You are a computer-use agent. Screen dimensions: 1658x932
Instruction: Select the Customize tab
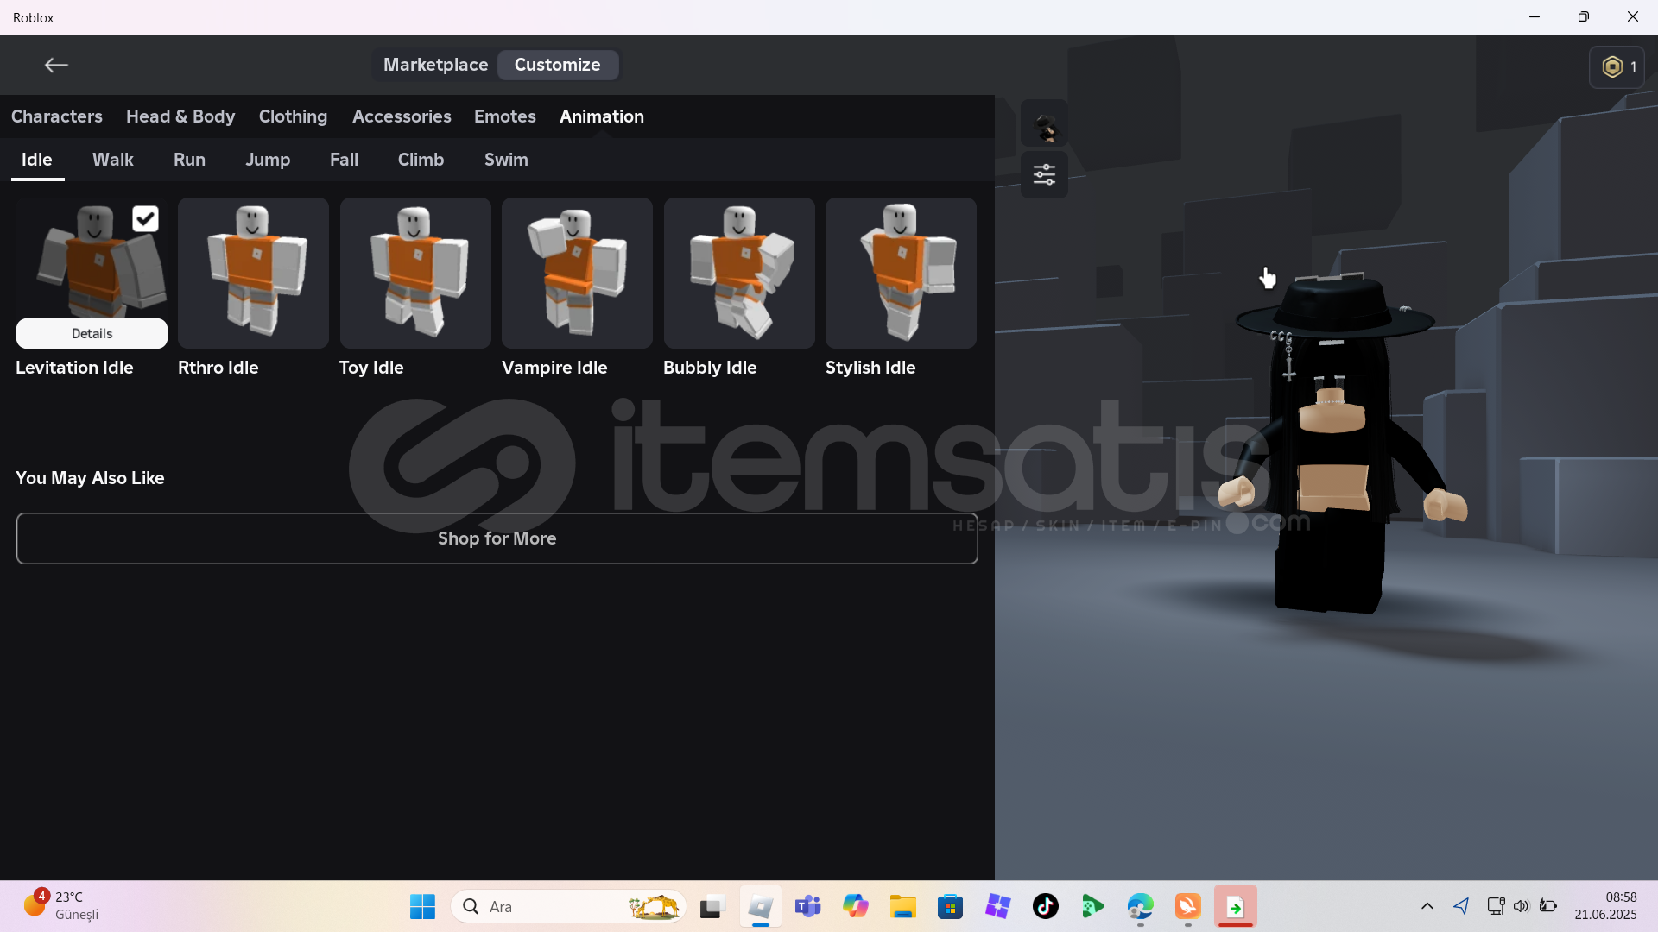[558, 65]
